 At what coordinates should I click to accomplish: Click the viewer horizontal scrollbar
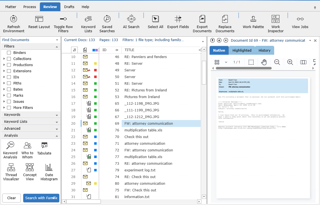pyautogui.click(x=243, y=68)
